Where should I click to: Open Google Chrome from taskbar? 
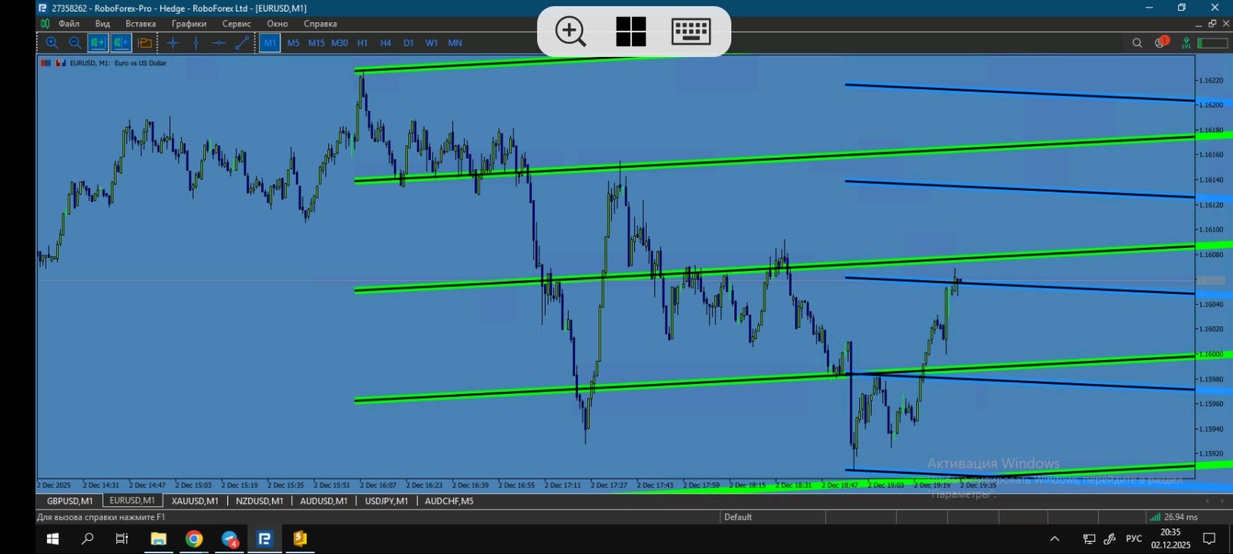point(193,539)
